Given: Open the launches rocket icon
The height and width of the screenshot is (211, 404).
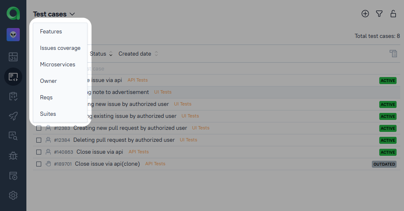Looking at the screenshot, I should point(13,116).
